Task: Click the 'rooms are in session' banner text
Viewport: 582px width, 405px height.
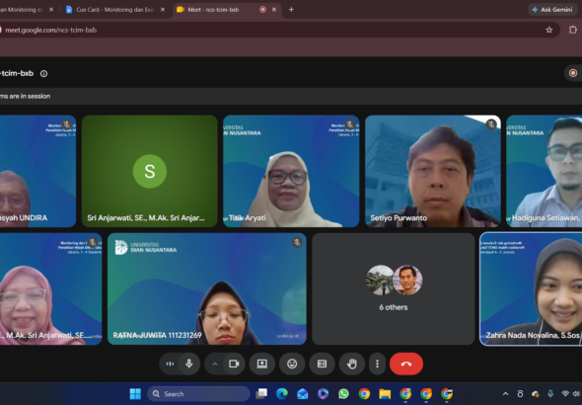Action: pos(26,96)
